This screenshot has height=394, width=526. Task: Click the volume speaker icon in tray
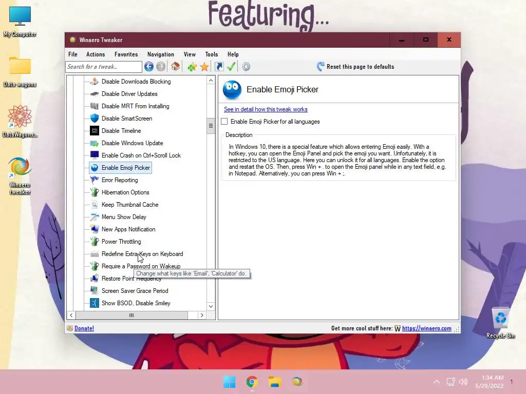463,382
